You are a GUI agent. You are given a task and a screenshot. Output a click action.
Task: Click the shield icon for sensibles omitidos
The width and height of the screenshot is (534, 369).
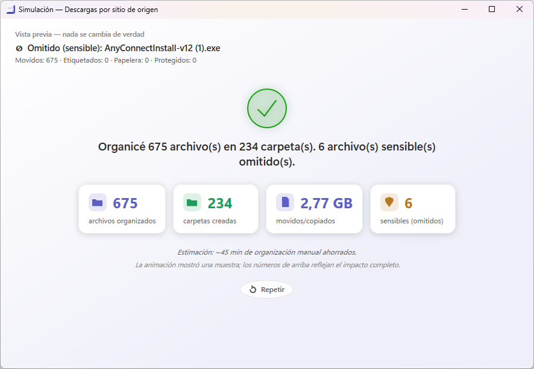(x=389, y=203)
